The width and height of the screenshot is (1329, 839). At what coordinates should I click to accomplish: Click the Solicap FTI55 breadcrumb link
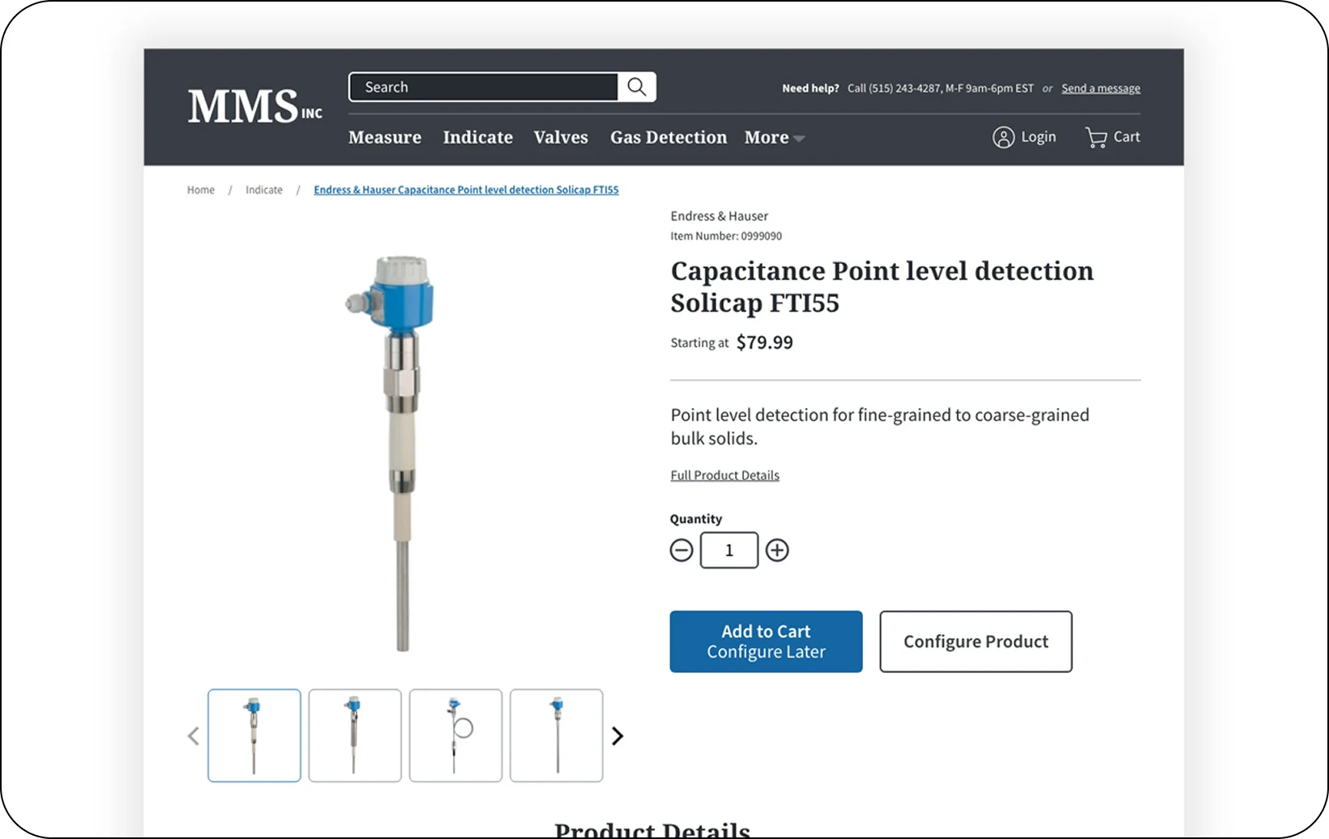466,190
